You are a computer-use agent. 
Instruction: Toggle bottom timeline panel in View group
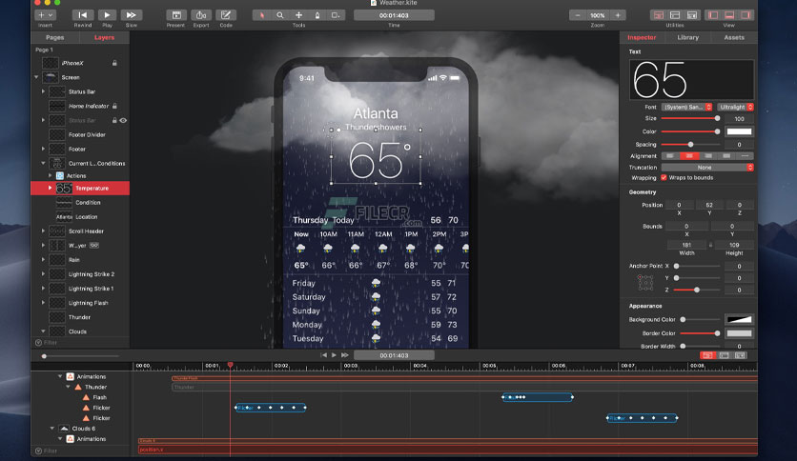coord(729,15)
